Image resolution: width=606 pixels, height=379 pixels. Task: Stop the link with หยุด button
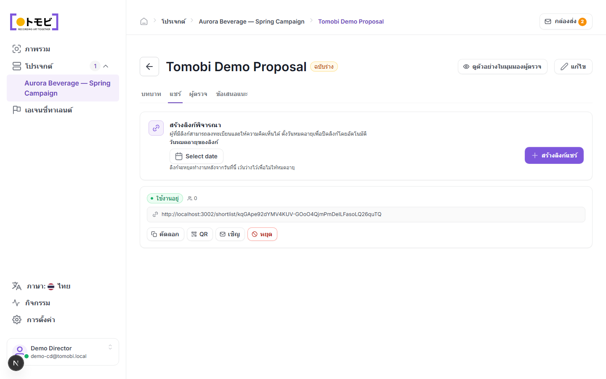click(262, 234)
